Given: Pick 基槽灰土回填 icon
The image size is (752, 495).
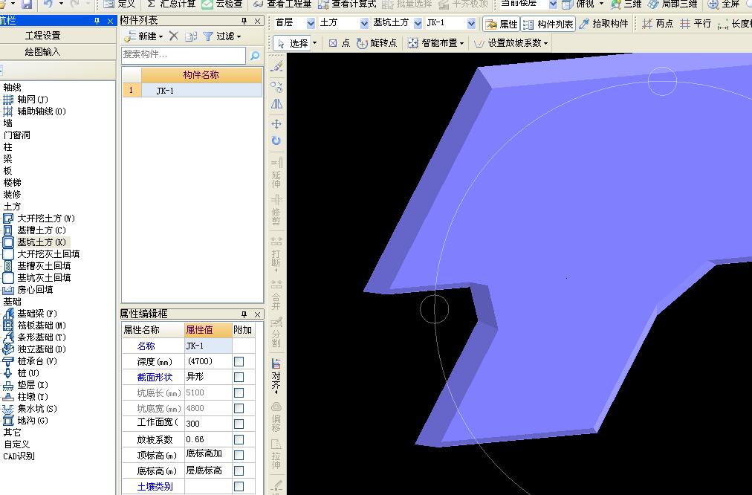Looking at the screenshot, I should coord(8,266).
